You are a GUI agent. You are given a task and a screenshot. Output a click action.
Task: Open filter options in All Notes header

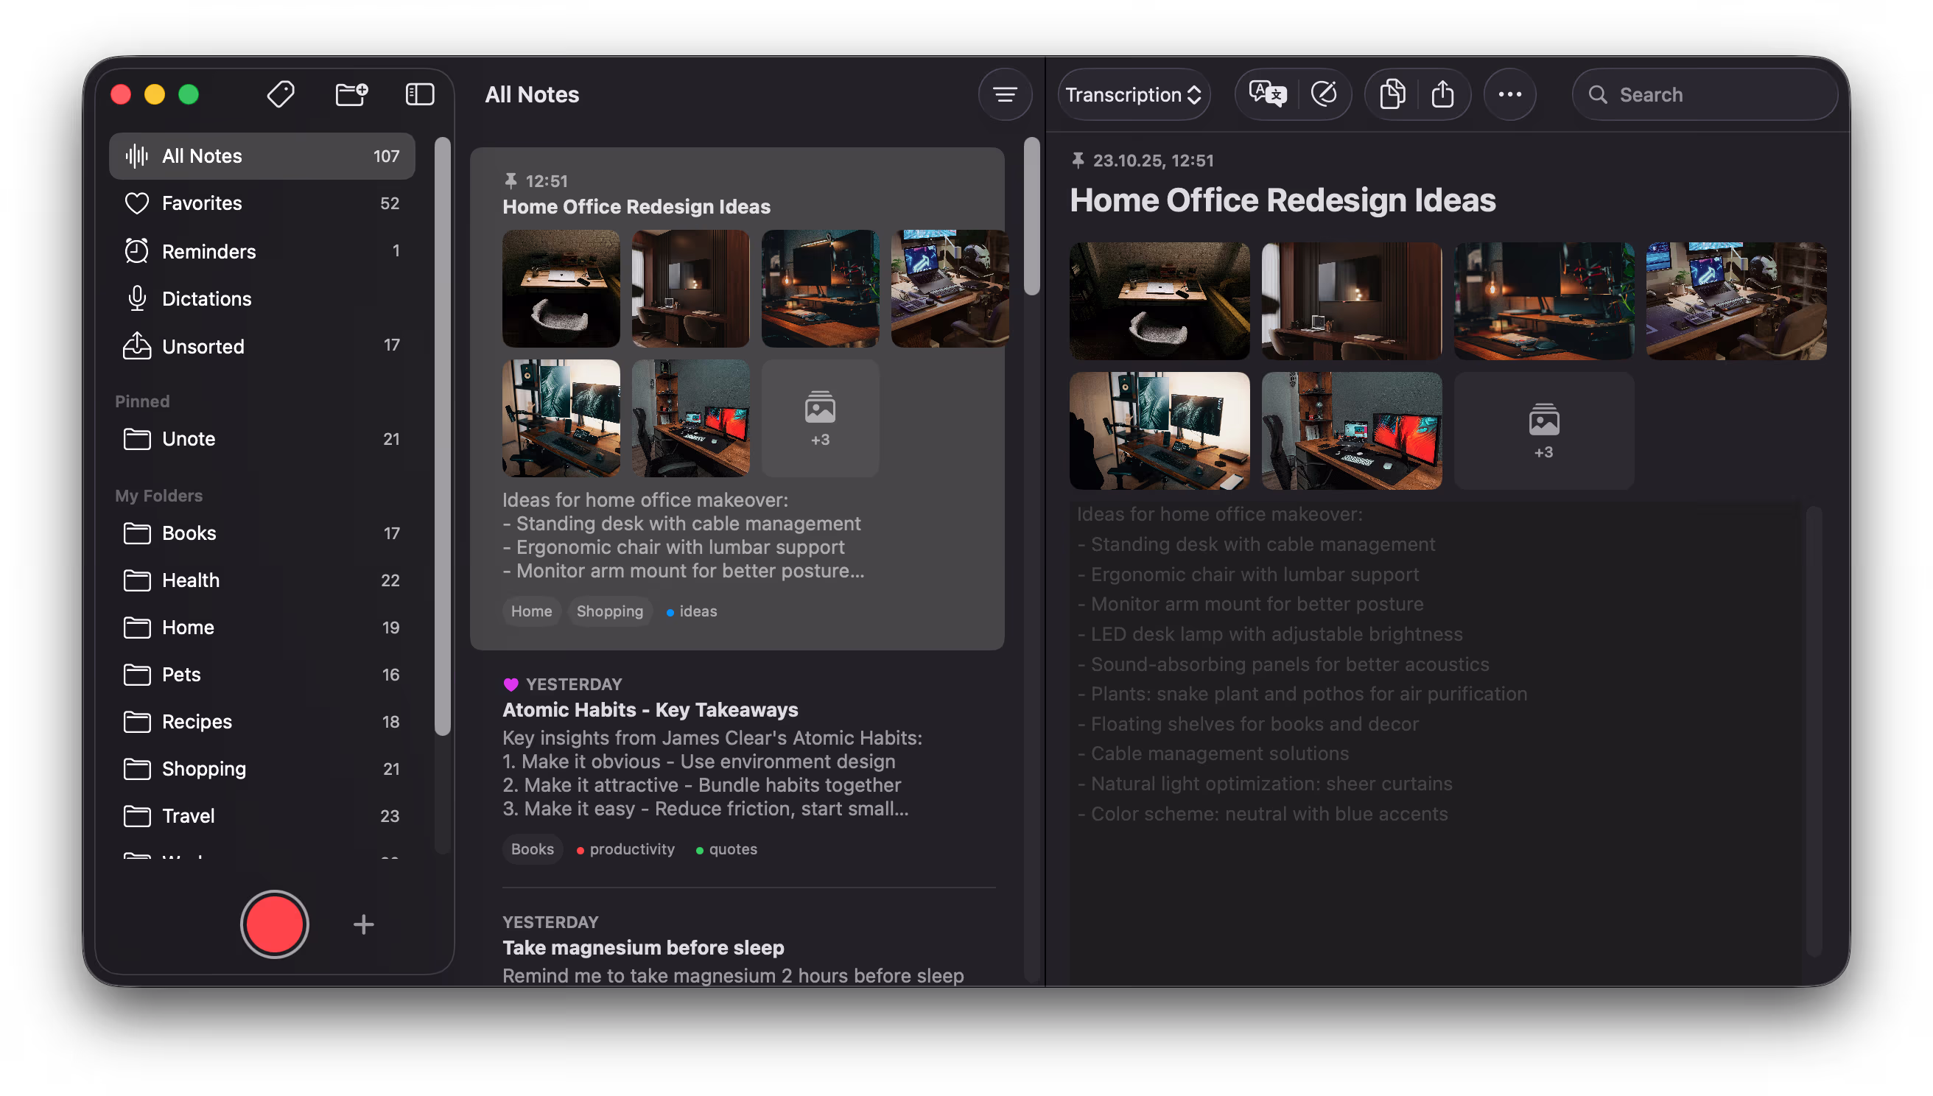(1005, 94)
